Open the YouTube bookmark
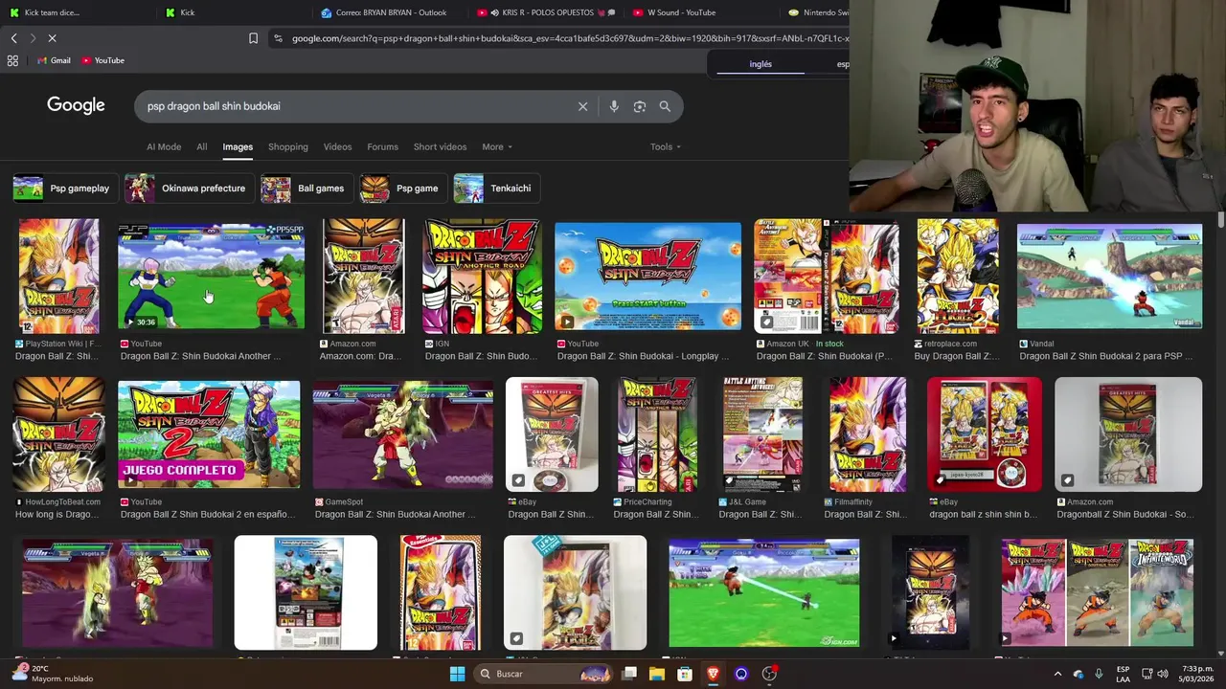The image size is (1226, 689). pyautogui.click(x=102, y=60)
